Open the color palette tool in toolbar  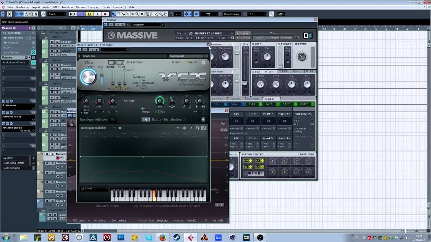tap(281, 14)
